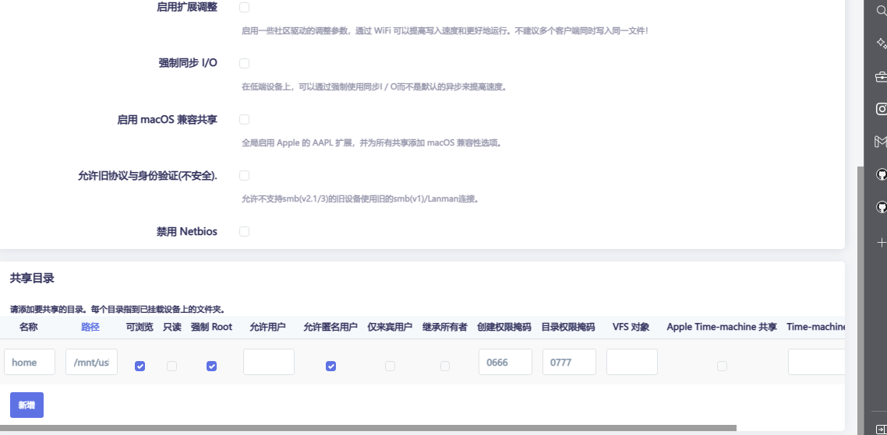The height and width of the screenshot is (435, 887).
Task: Click the search icon in the browser sidebar
Action: (882, 11)
